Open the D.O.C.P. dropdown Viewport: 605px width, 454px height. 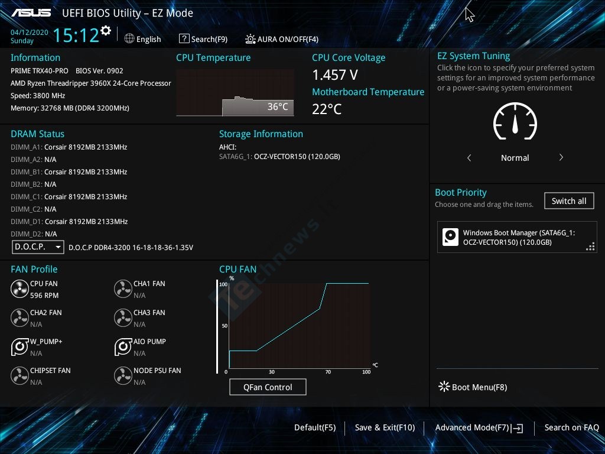pyautogui.click(x=38, y=247)
